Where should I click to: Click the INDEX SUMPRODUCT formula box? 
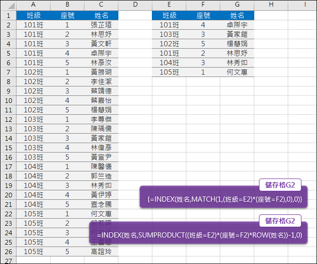tap(198, 233)
